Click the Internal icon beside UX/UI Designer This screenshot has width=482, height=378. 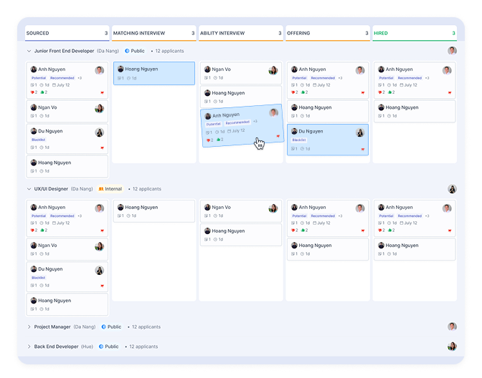tap(101, 189)
